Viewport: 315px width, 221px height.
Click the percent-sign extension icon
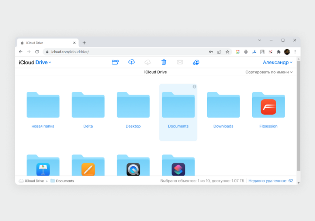270,52
